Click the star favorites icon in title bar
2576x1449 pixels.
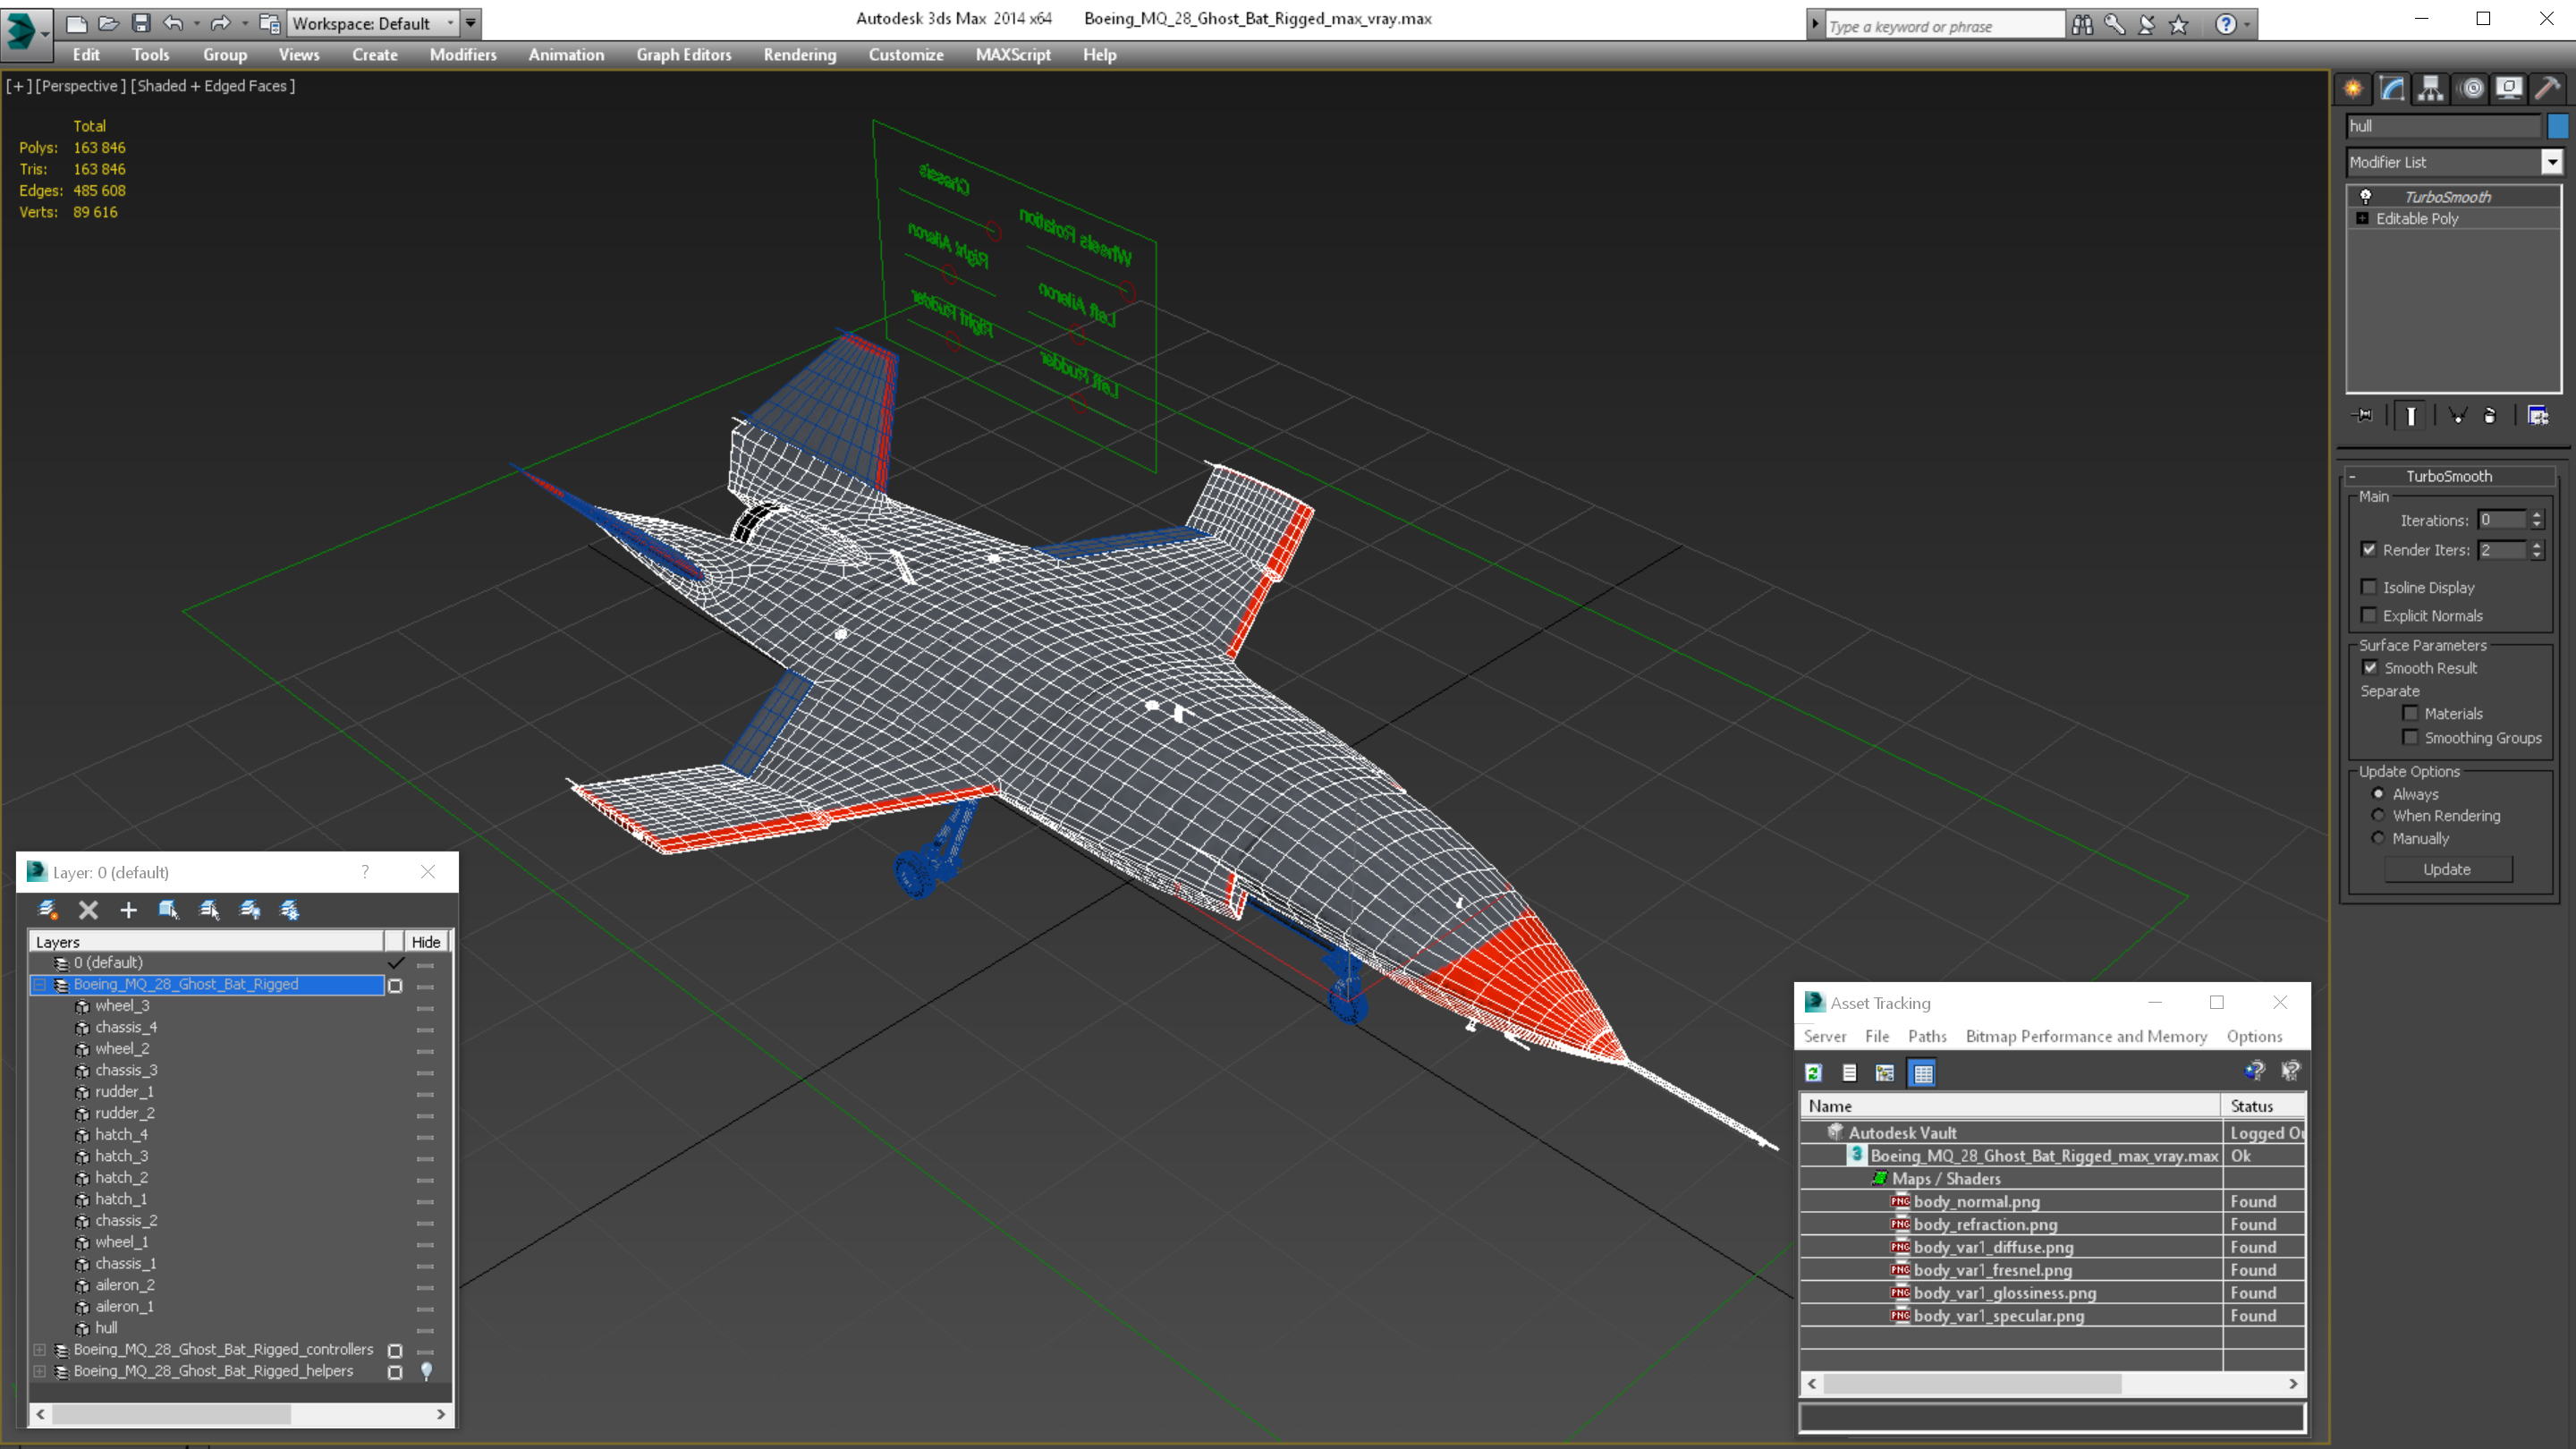[2179, 25]
